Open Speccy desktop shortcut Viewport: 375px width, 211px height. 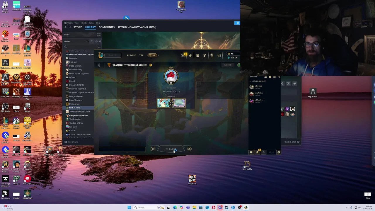[x=27, y=107]
